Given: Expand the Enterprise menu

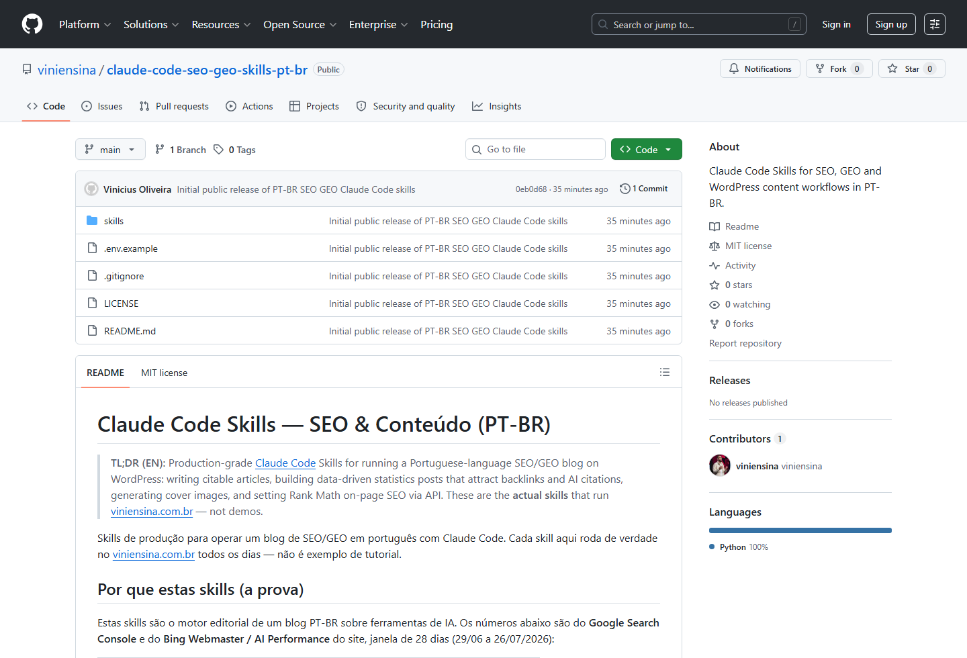Looking at the screenshot, I should click(378, 24).
